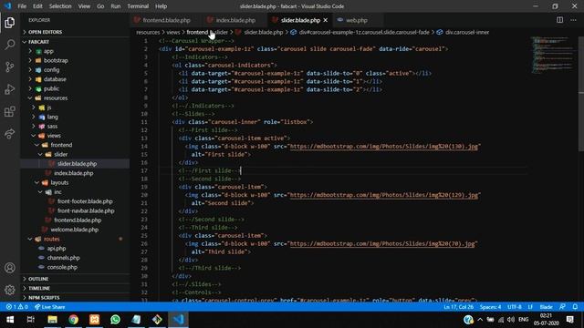Expand the OUTLINE panel
The image size is (584, 328).
tap(75, 279)
